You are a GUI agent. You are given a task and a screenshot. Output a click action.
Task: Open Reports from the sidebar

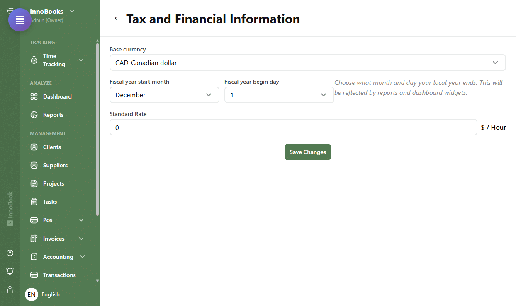54,115
